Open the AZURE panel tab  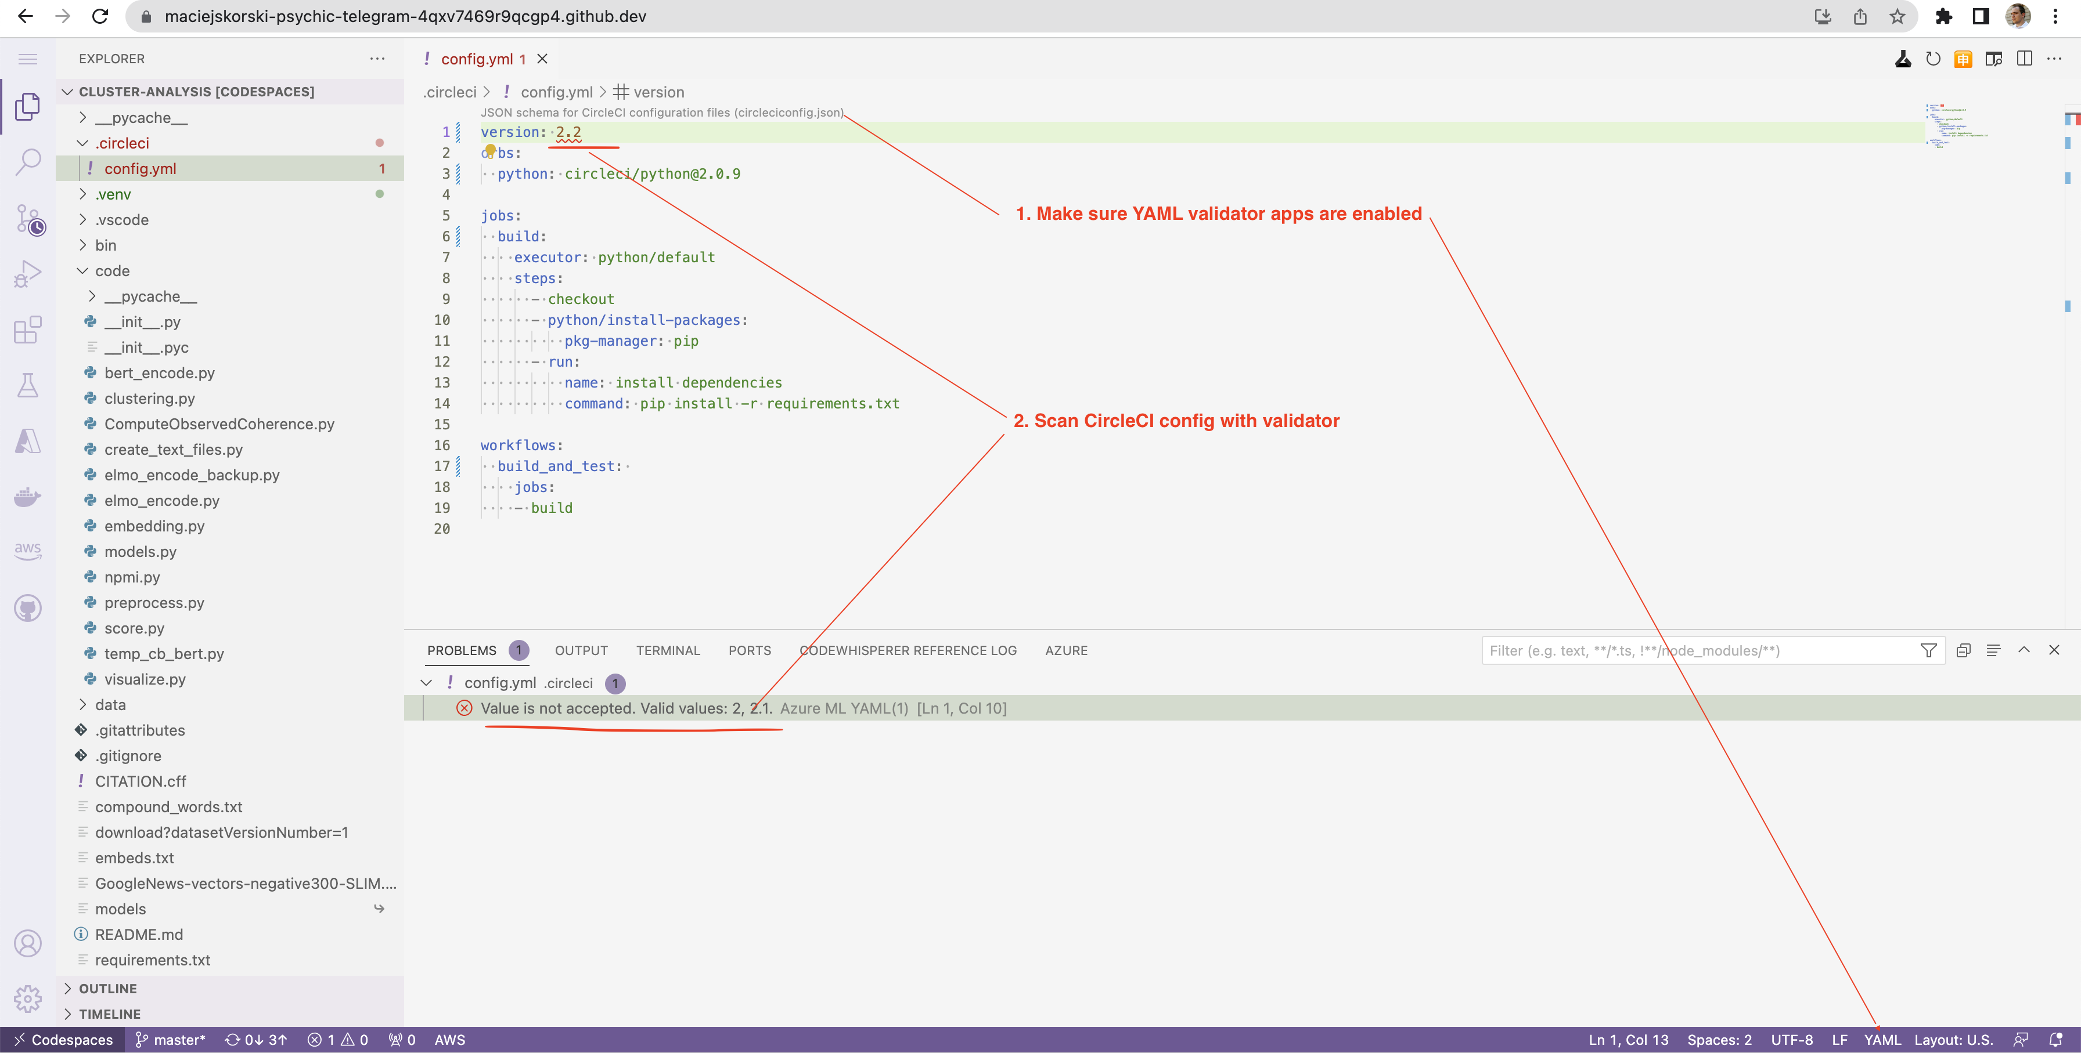click(x=1065, y=650)
